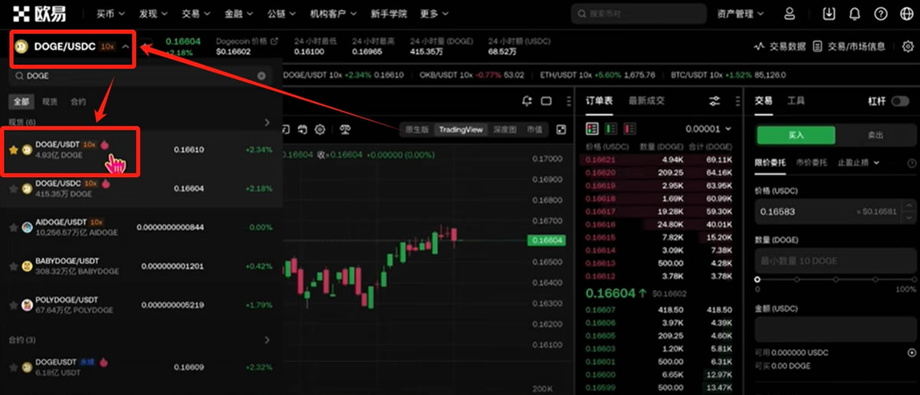Star the BABYDOGE/USDT pair as favorite

(14, 266)
